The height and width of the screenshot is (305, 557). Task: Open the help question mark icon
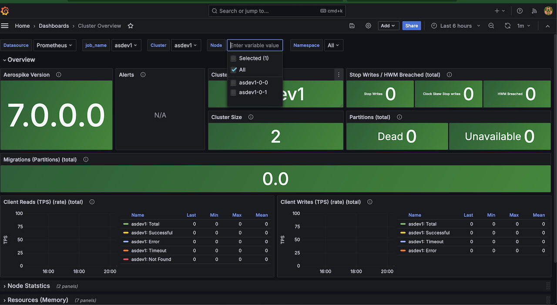pyautogui.click(x=520, y=11)
